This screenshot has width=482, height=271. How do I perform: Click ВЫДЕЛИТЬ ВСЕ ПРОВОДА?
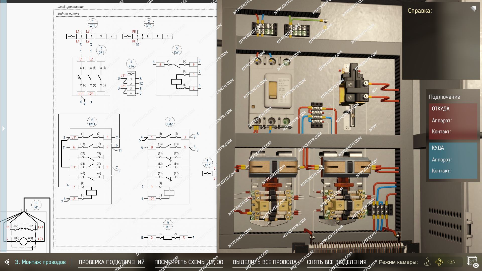coord(265,262)
